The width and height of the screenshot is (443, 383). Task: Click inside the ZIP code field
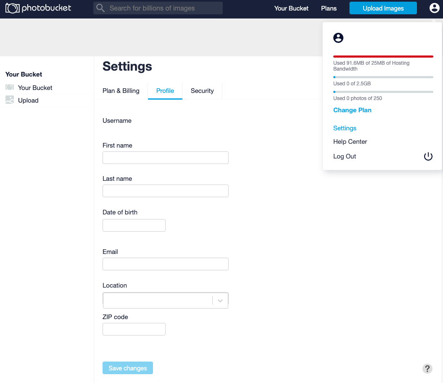pyautogui.click(x=134, y=329)
